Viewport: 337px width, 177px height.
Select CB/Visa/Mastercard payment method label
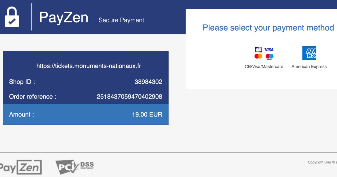264,67
